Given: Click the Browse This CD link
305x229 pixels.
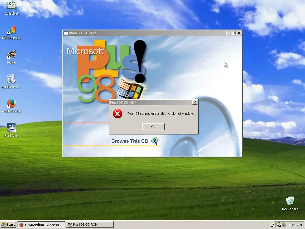Looking at the screenshot, I should [x=130, y=141].
